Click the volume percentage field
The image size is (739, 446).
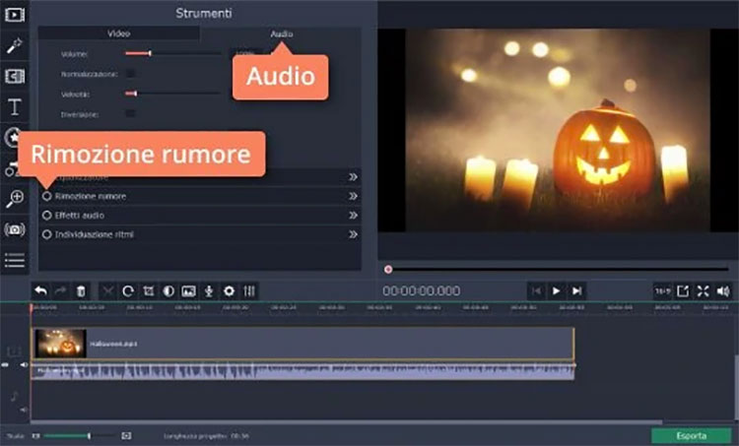pyautogui.click(x=245, y=53)
